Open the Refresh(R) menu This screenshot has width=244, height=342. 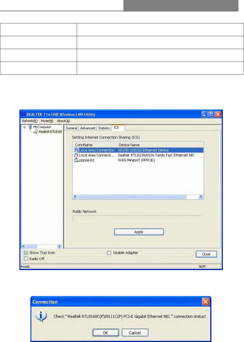point(30,121)
